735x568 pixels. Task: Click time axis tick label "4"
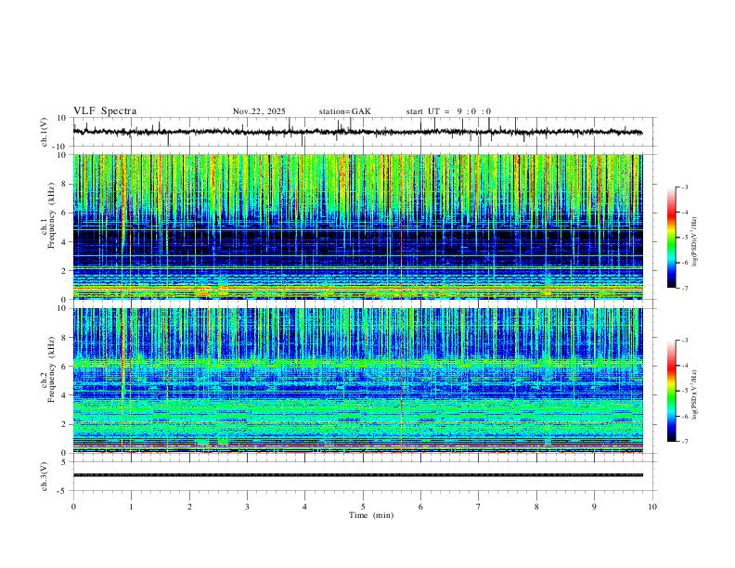[x=304, y=507]
